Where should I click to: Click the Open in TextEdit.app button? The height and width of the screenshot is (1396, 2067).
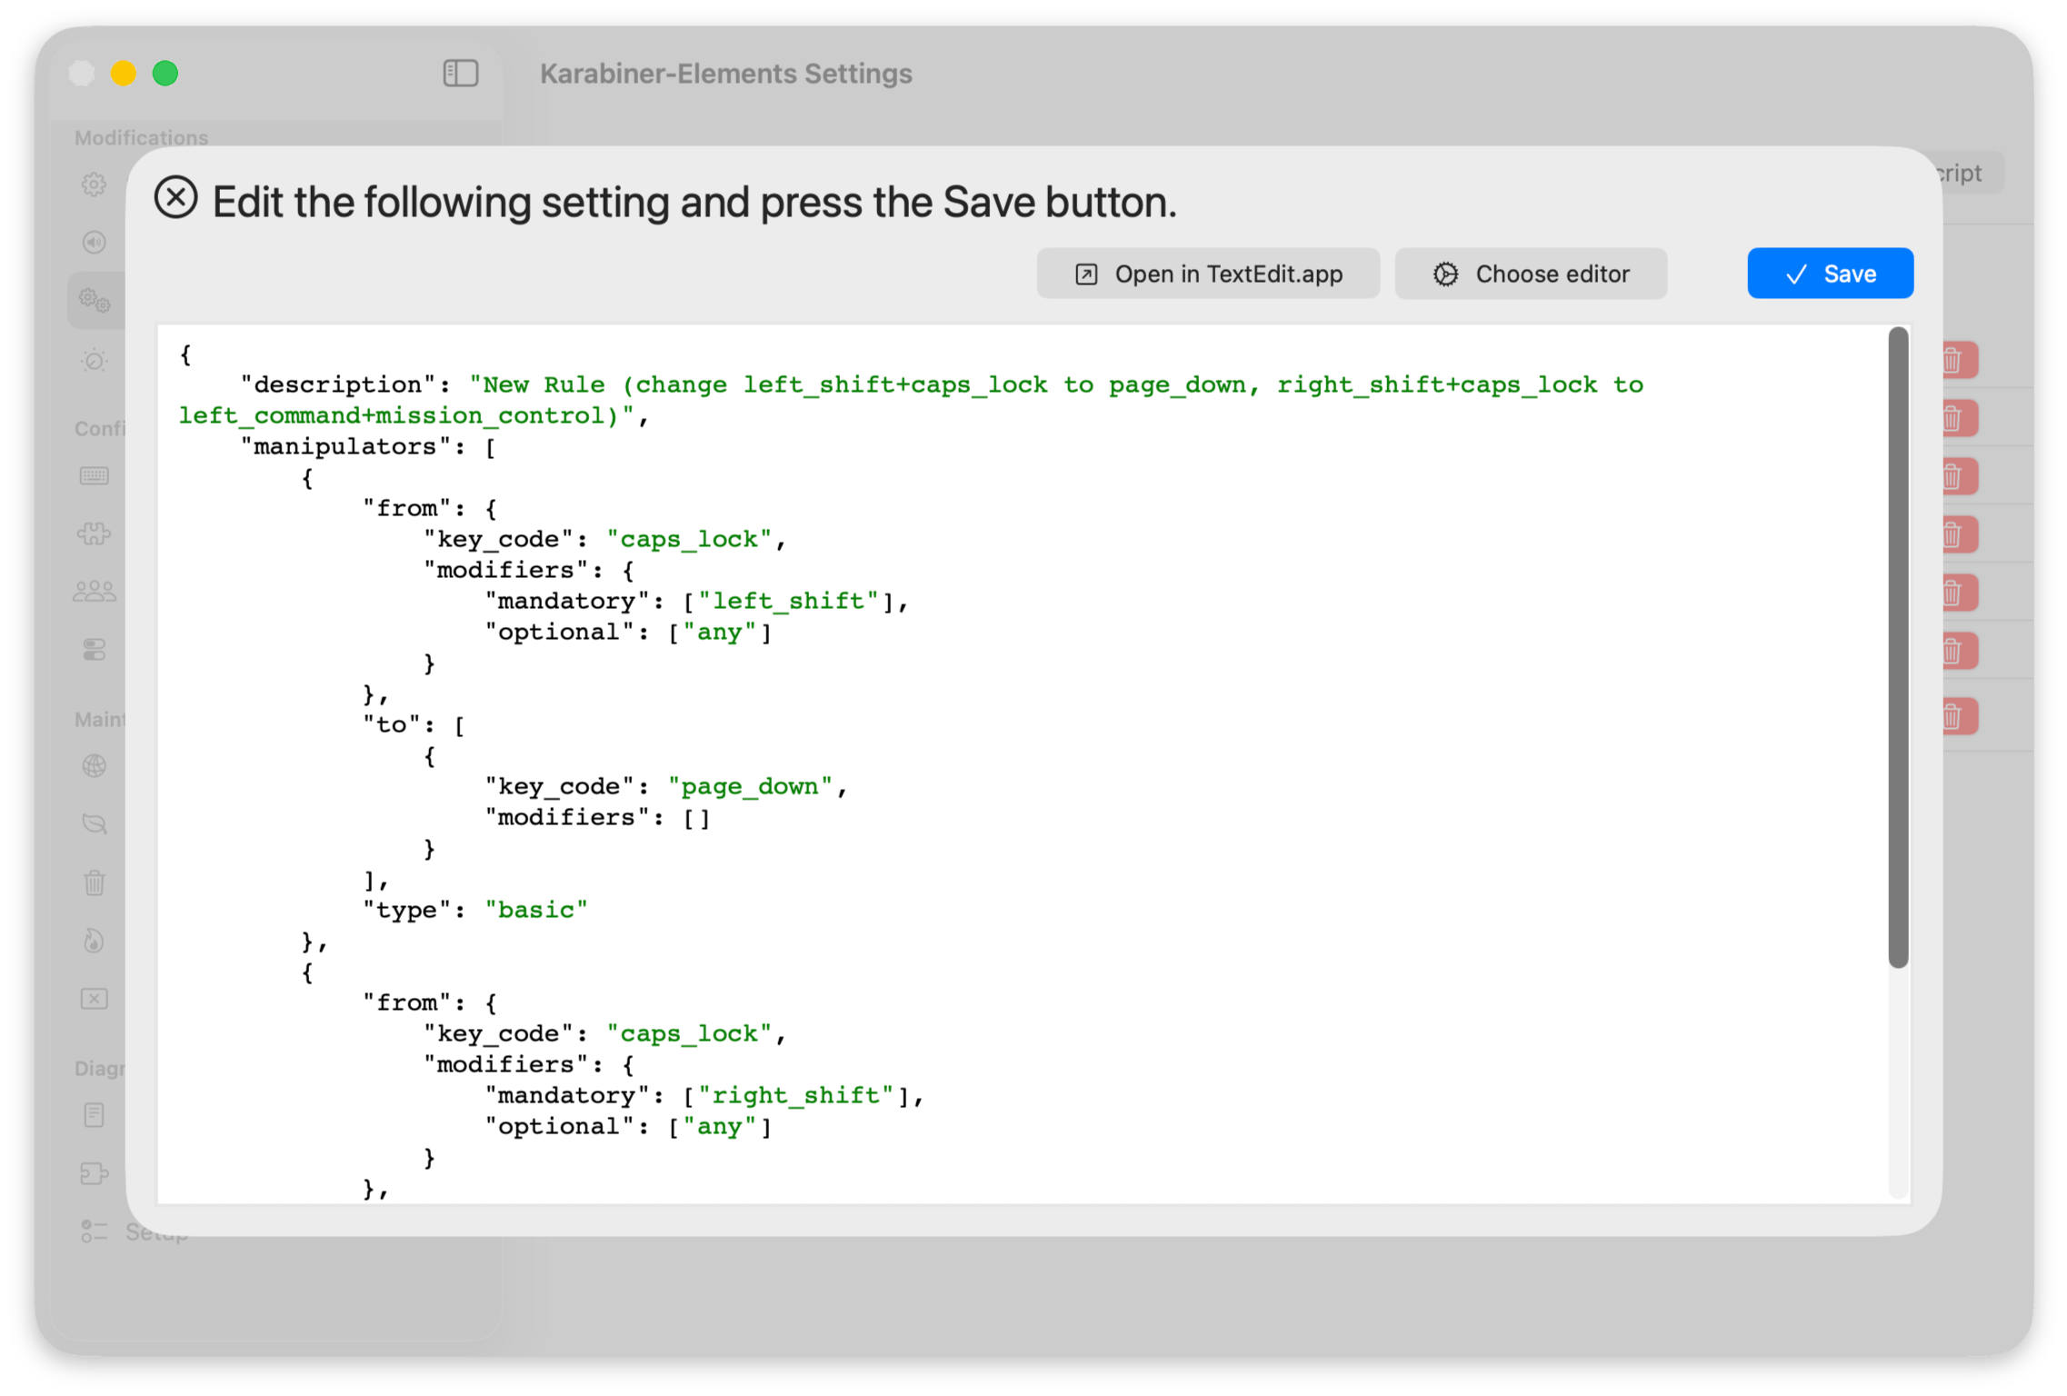pyautogui.click(x=1208, y=274)
